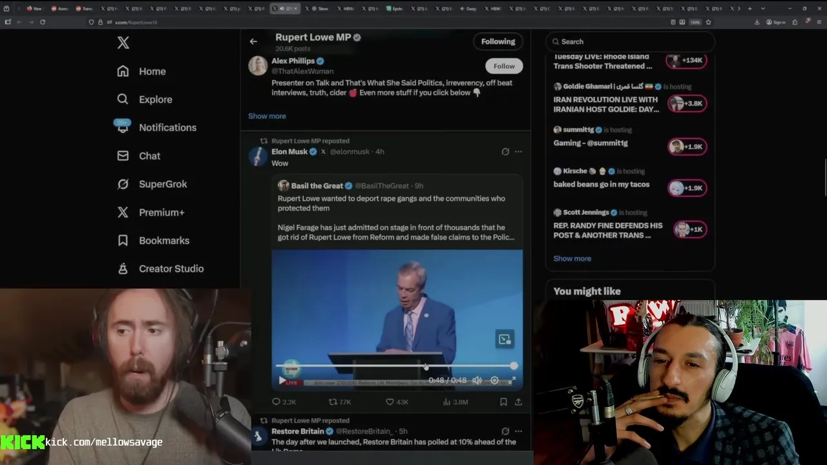The height and width of the screenshot is (465, 827).
Task: Bookmark the Elon Musk post
Action: [503, 402]
